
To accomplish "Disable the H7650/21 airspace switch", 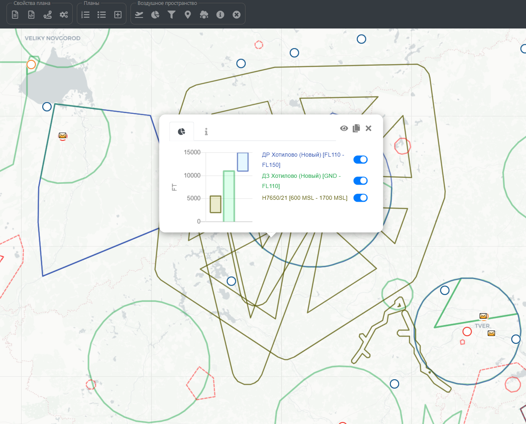I will coord(360,198).
